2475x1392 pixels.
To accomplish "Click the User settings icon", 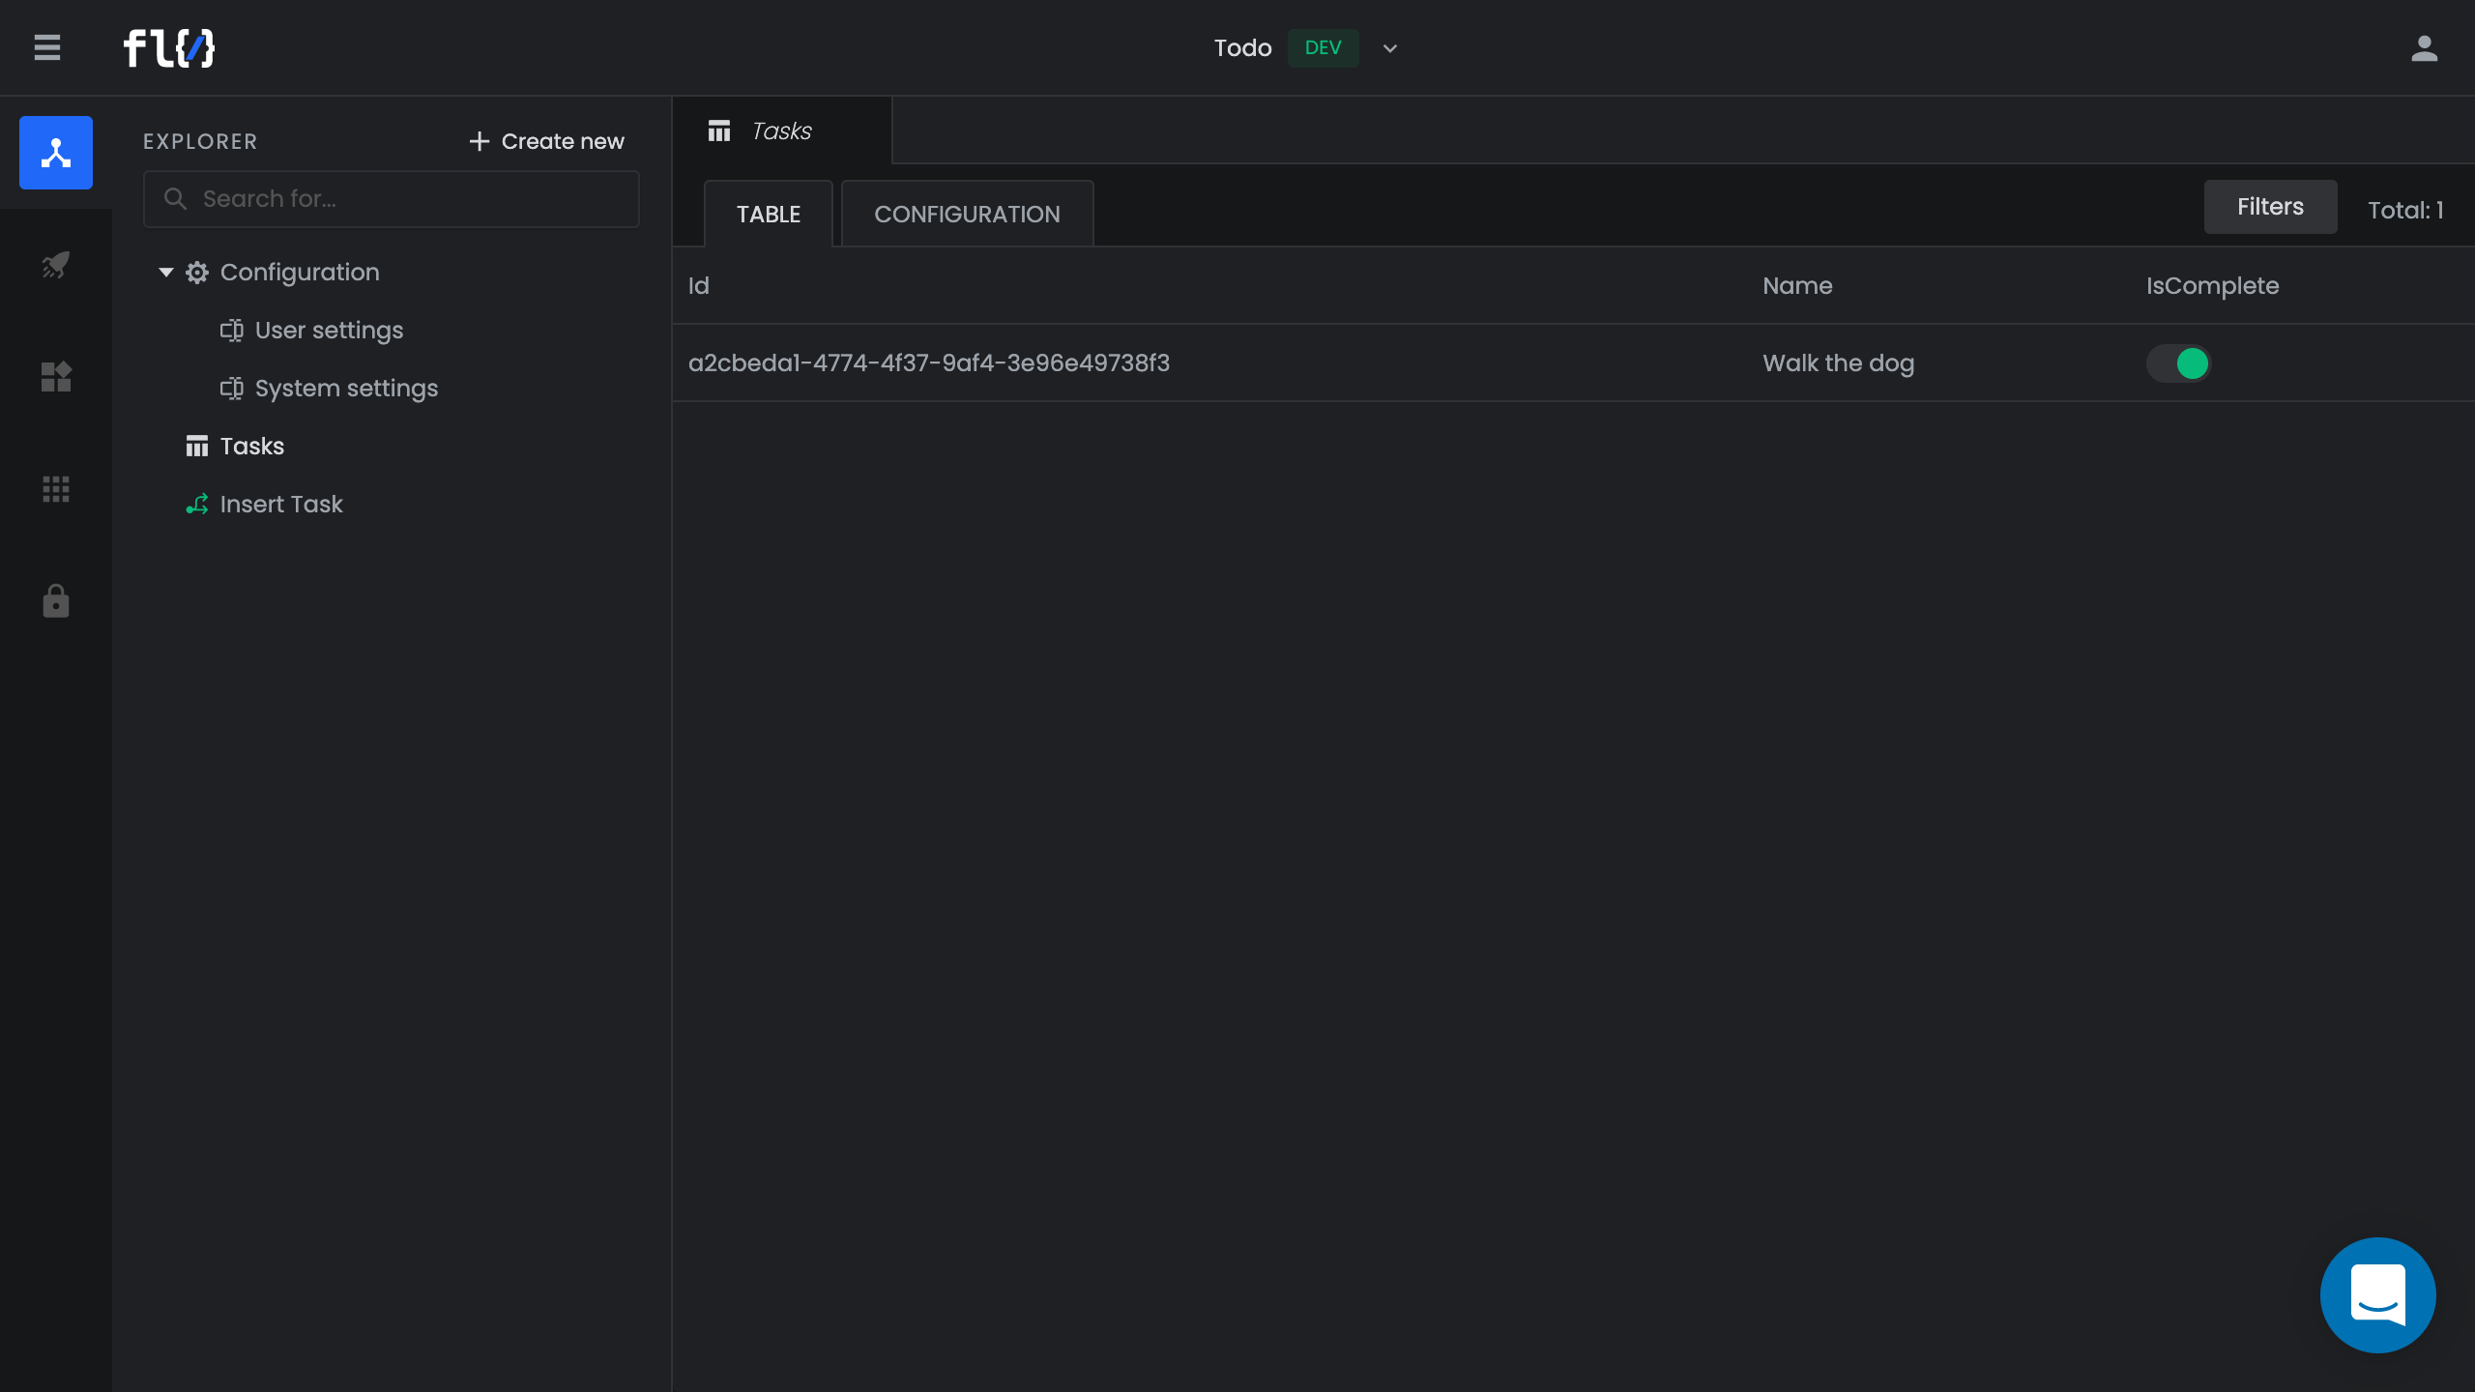I will 232,331.
